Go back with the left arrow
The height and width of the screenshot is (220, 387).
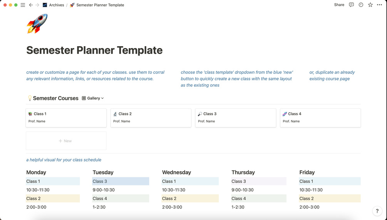[31, 5]
